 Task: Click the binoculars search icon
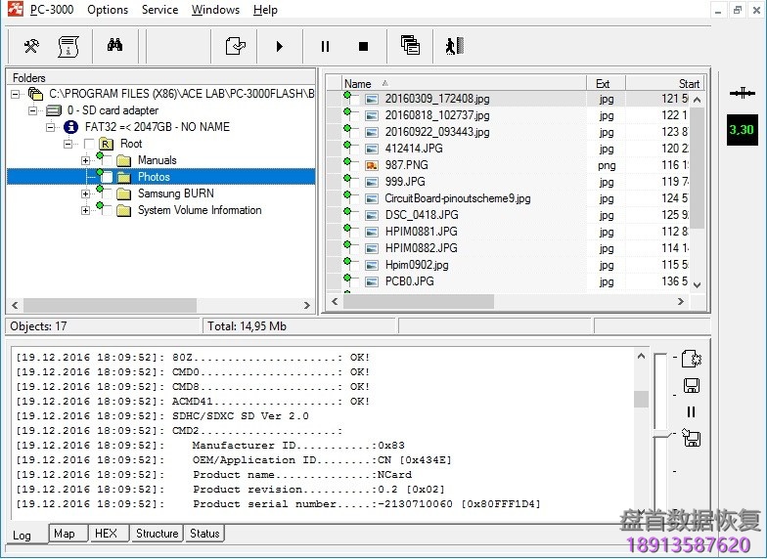pos(114,46)
